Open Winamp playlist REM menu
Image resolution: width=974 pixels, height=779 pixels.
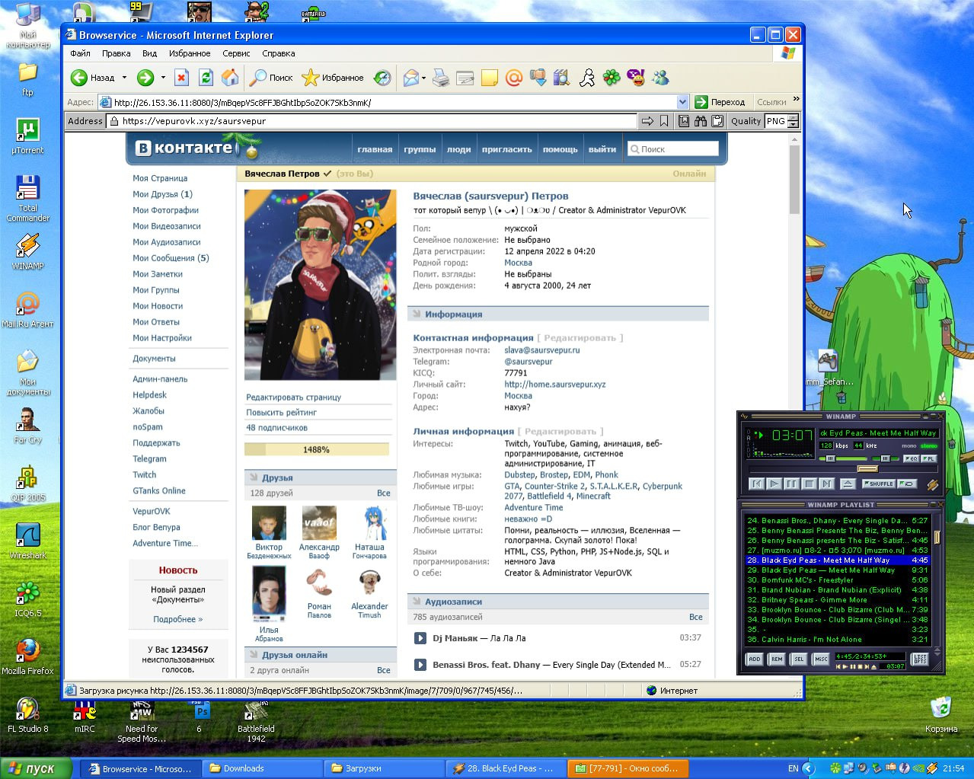776,659
